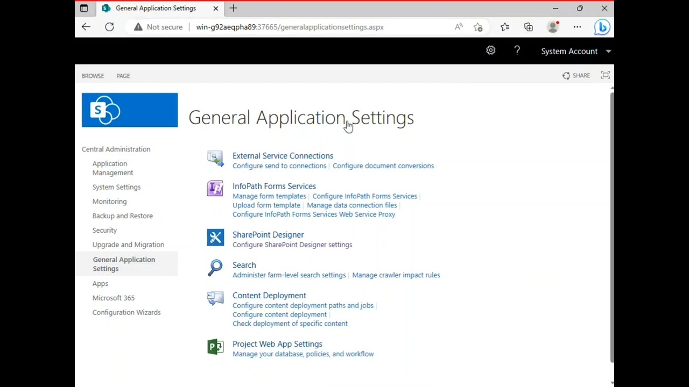
Task: Click Configure content deployment paths and jobs
Action: 303,305
